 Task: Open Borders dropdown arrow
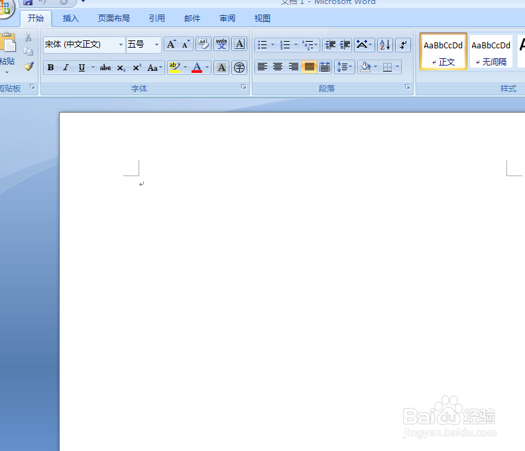click(x=398, y=67)
